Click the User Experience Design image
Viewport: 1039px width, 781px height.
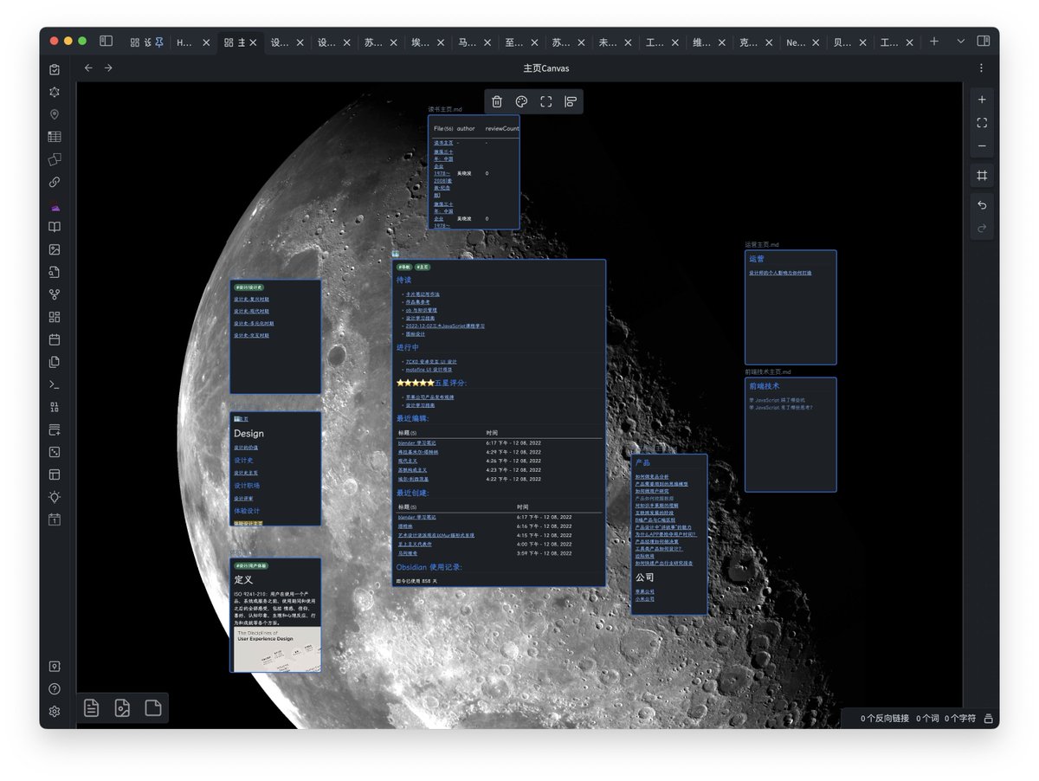(275, 649)
